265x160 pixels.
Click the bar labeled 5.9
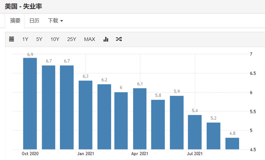coord(177,123)
